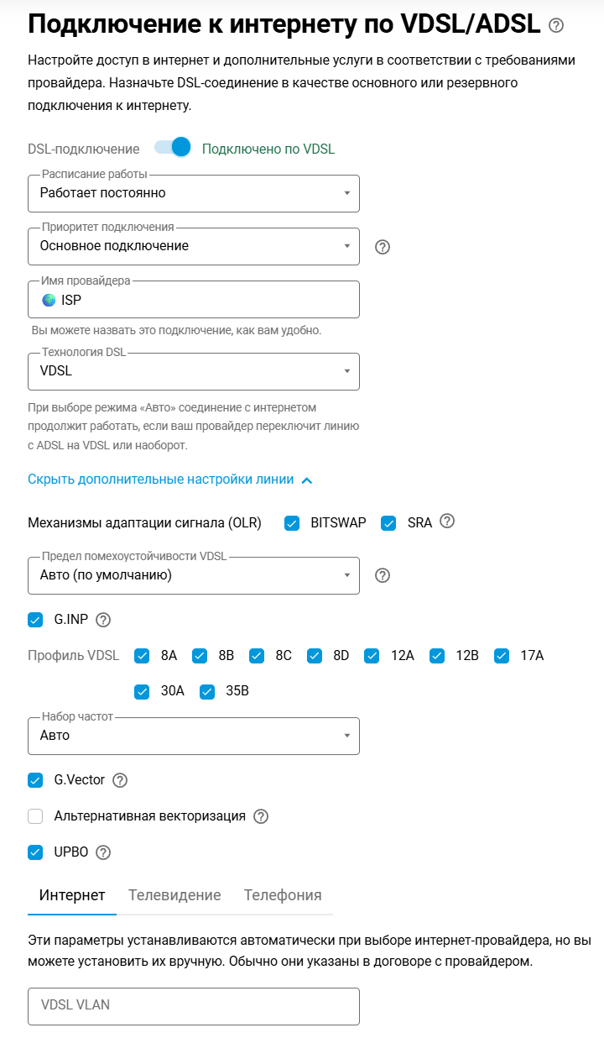This screenshot has width=604, height=1038.
Task: Open the G.INP help tooltip
Action: coord(102,619)
